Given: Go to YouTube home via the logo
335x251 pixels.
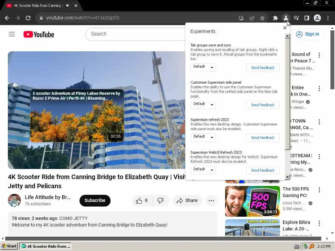Looking at the screenshot, I should pos(39,34).
